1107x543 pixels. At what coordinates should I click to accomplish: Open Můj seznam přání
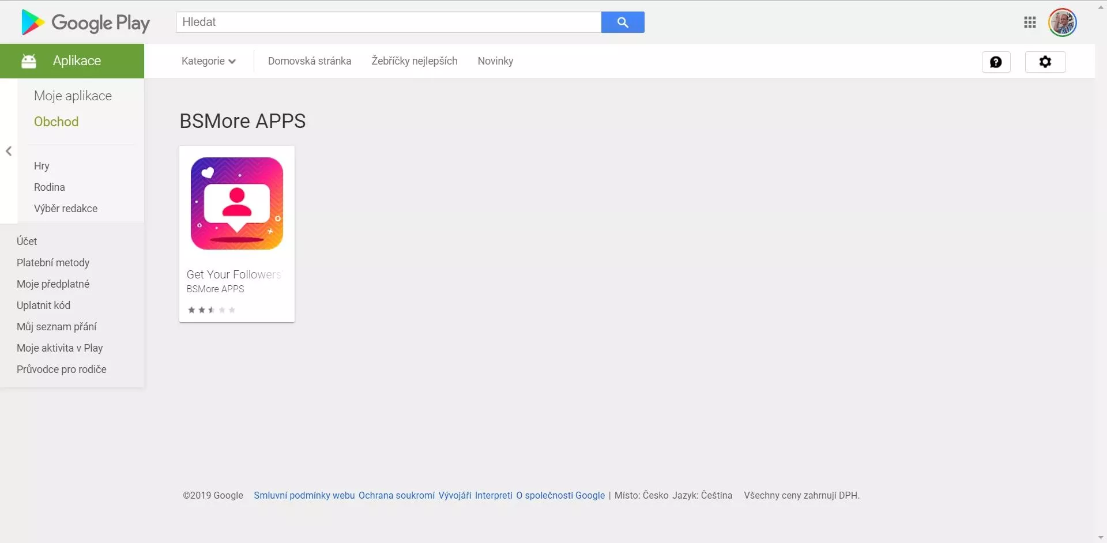click(57, 327)
